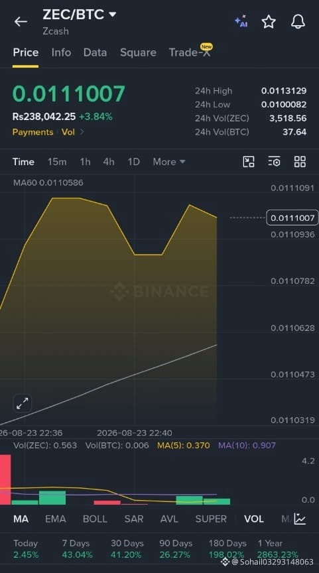Open the Payments link
This screenshot has height=573, width=319.
pos(33,132)
